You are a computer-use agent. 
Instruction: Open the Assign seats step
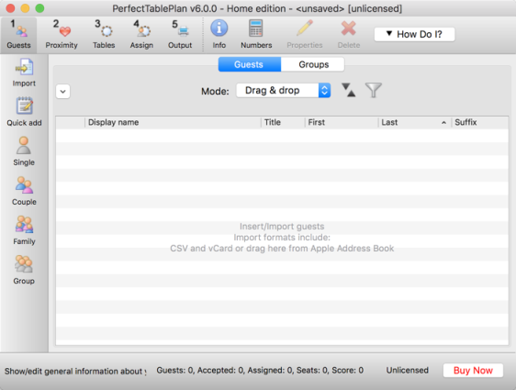pyautogui.click(x=141, y=35)
